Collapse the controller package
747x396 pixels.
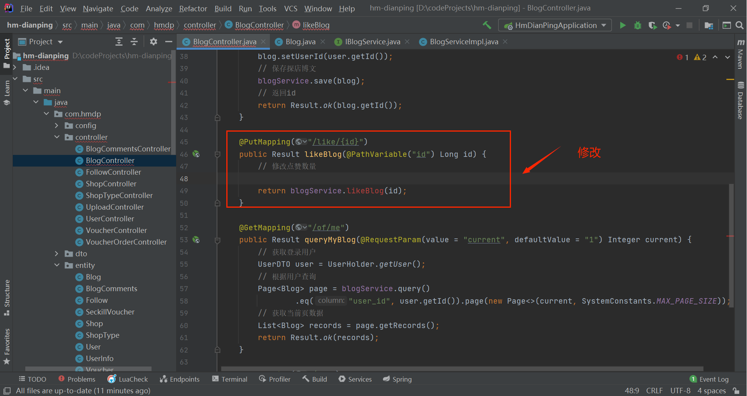pyautogui.click(x=57, y=137)
